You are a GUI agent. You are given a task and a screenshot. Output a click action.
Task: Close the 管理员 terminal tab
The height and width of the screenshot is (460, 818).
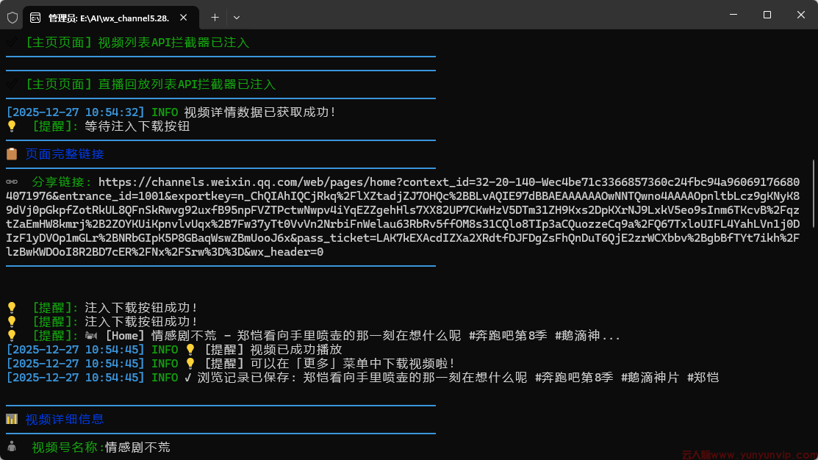coord(184,17)
